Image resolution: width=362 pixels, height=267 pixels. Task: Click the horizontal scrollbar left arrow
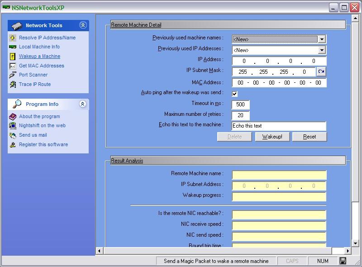[99, 251]
